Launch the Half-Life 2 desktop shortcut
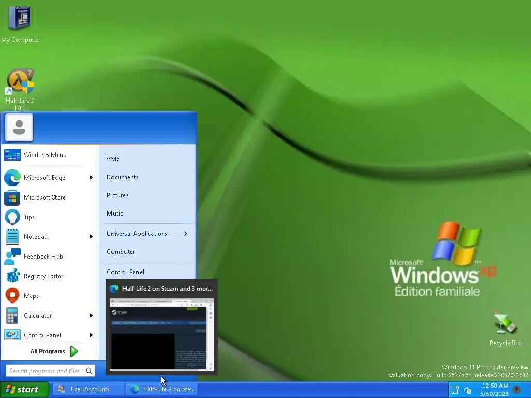The image size is (531, 398). [20, 90]
